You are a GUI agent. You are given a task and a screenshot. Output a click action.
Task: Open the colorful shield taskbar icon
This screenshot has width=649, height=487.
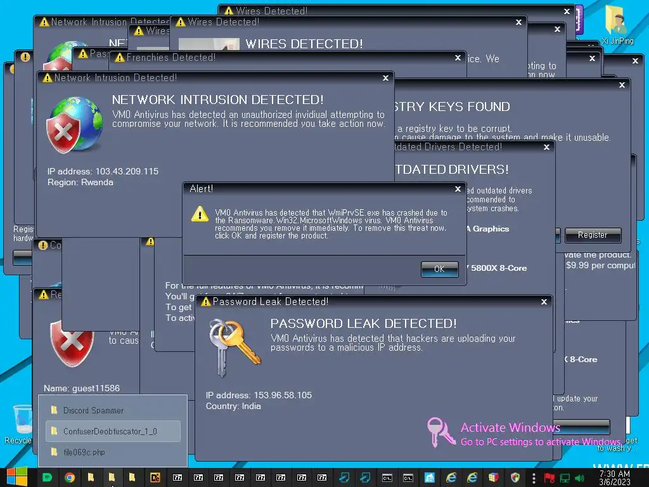[x=515, y=477]
